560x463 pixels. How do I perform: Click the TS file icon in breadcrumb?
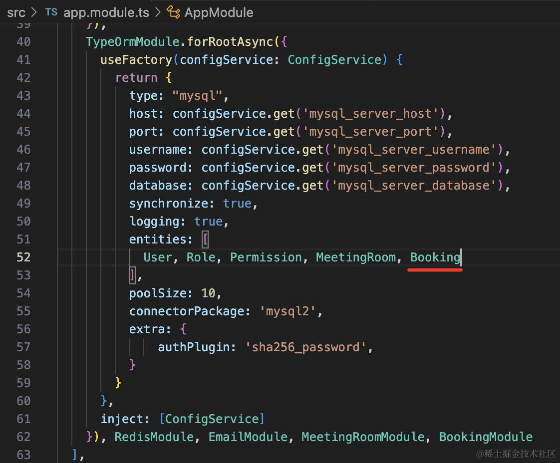[51, 12]
